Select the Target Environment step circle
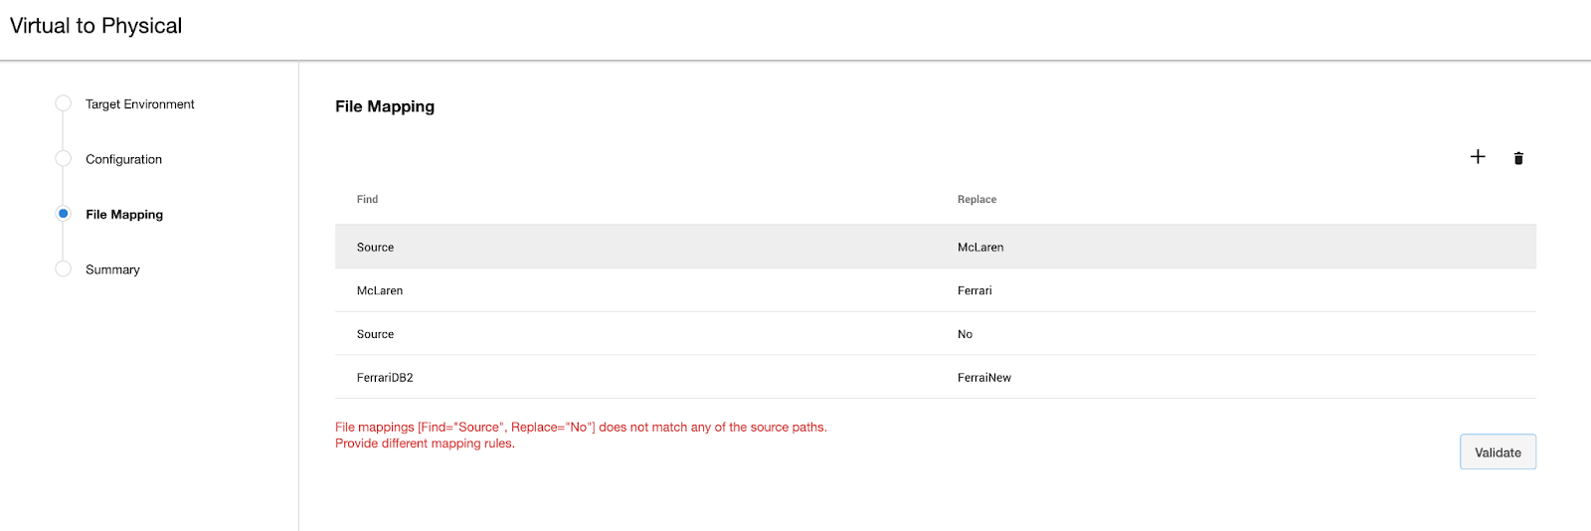The image size is (1591, 531). 64,103
